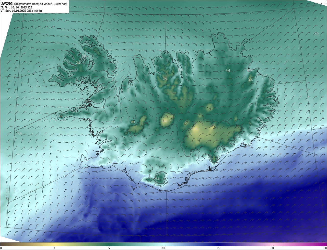Image resolution: width=327 pixels, height=250 pixels.
Task: Click the valid time "VT: Sun. 19.10.2025 08Z (+68 h)"
Action: click(21, 11)
